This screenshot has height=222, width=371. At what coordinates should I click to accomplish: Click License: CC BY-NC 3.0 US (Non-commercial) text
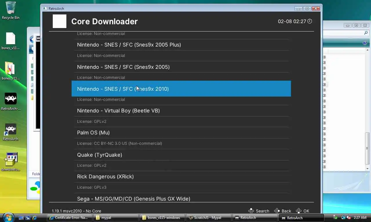(x=119, y=143)
